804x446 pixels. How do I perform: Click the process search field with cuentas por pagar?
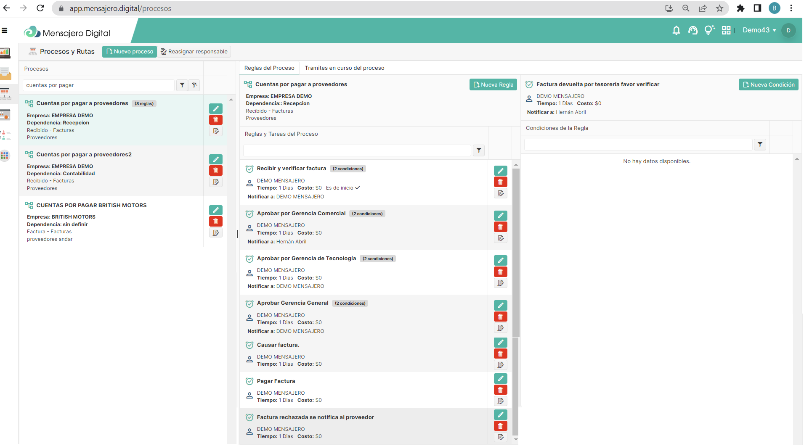coord(98,85)
